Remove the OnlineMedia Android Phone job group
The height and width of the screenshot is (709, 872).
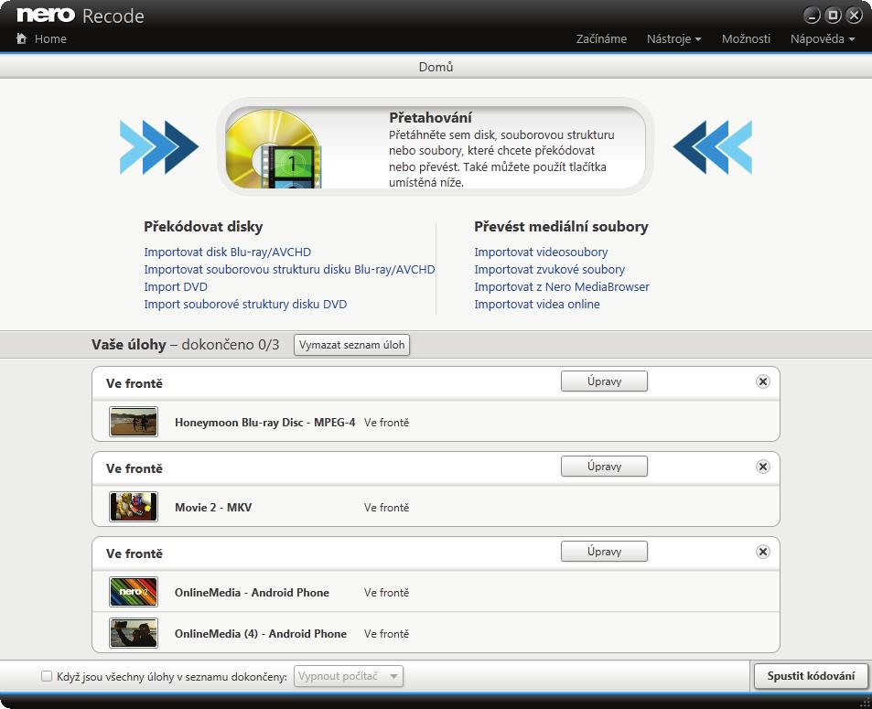tap(763, 552)
